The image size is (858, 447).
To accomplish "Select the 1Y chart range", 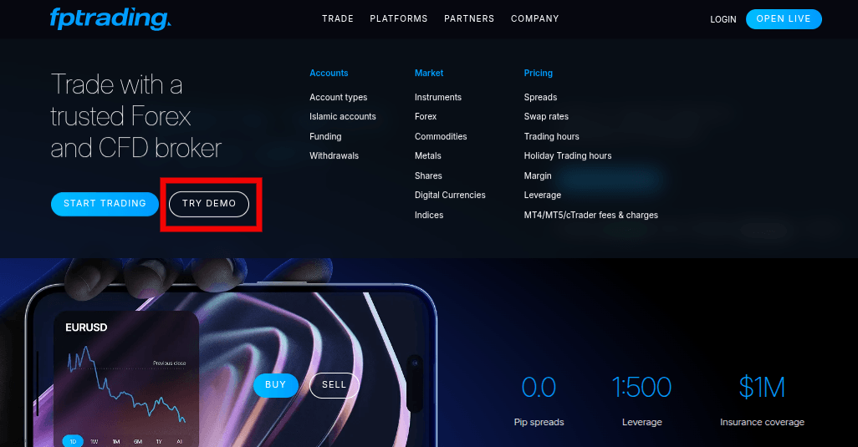I will tap(159, 441).
